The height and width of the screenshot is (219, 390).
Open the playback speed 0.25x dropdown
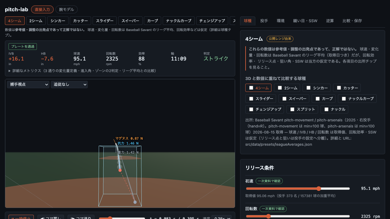click(222, 218)
